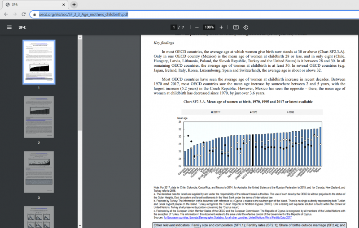Click the black OECD average bar in chart
Screen dimensions: 359x228
(x=253, y=150)
